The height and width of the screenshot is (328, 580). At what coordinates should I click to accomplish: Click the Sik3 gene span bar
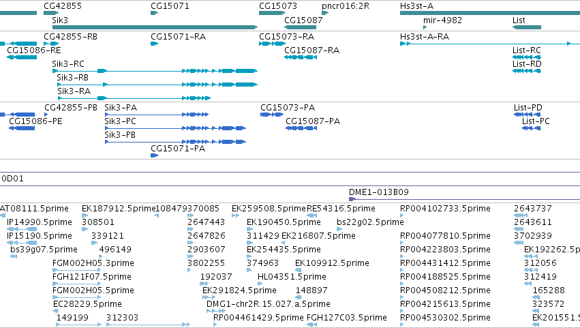155,27
